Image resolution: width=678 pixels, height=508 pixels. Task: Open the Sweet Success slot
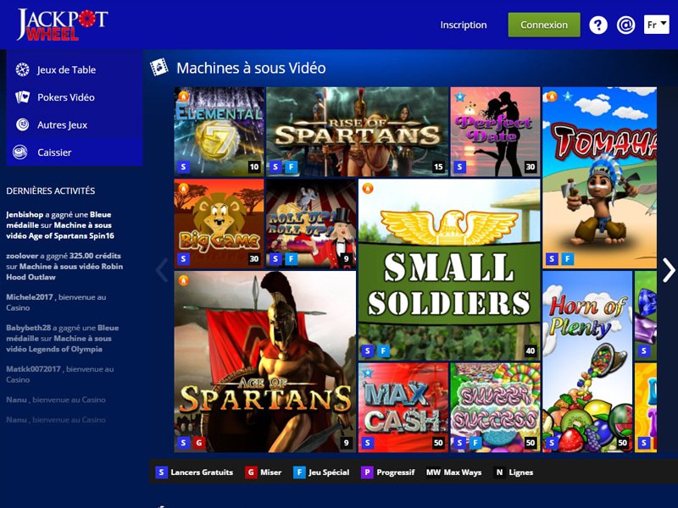click(x=495, y=407)
